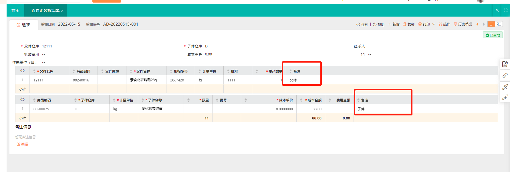This screenshot has height=172, width=510.
Task: Click the 编辑 link under 备注信息
Action: tap(22, 144)
